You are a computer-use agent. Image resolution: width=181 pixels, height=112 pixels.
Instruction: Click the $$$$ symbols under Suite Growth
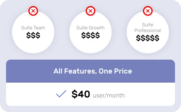[91, 35]
